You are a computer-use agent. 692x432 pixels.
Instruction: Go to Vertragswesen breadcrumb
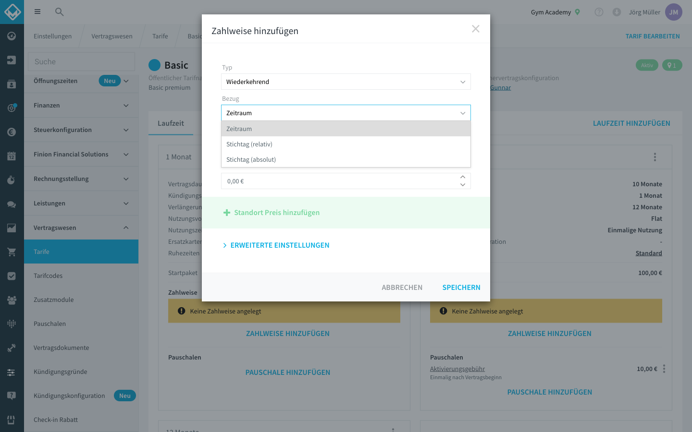(x=112, y=36)
